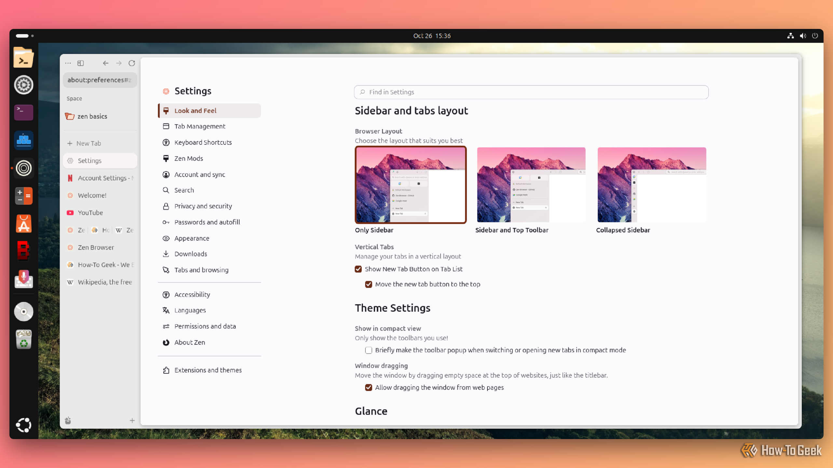Reload the page with the refresh icon
The width and height of the screenshot is (833, 468).
pos(132,63)
